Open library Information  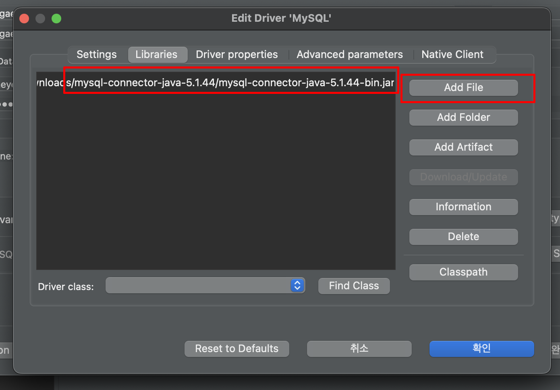464,207
